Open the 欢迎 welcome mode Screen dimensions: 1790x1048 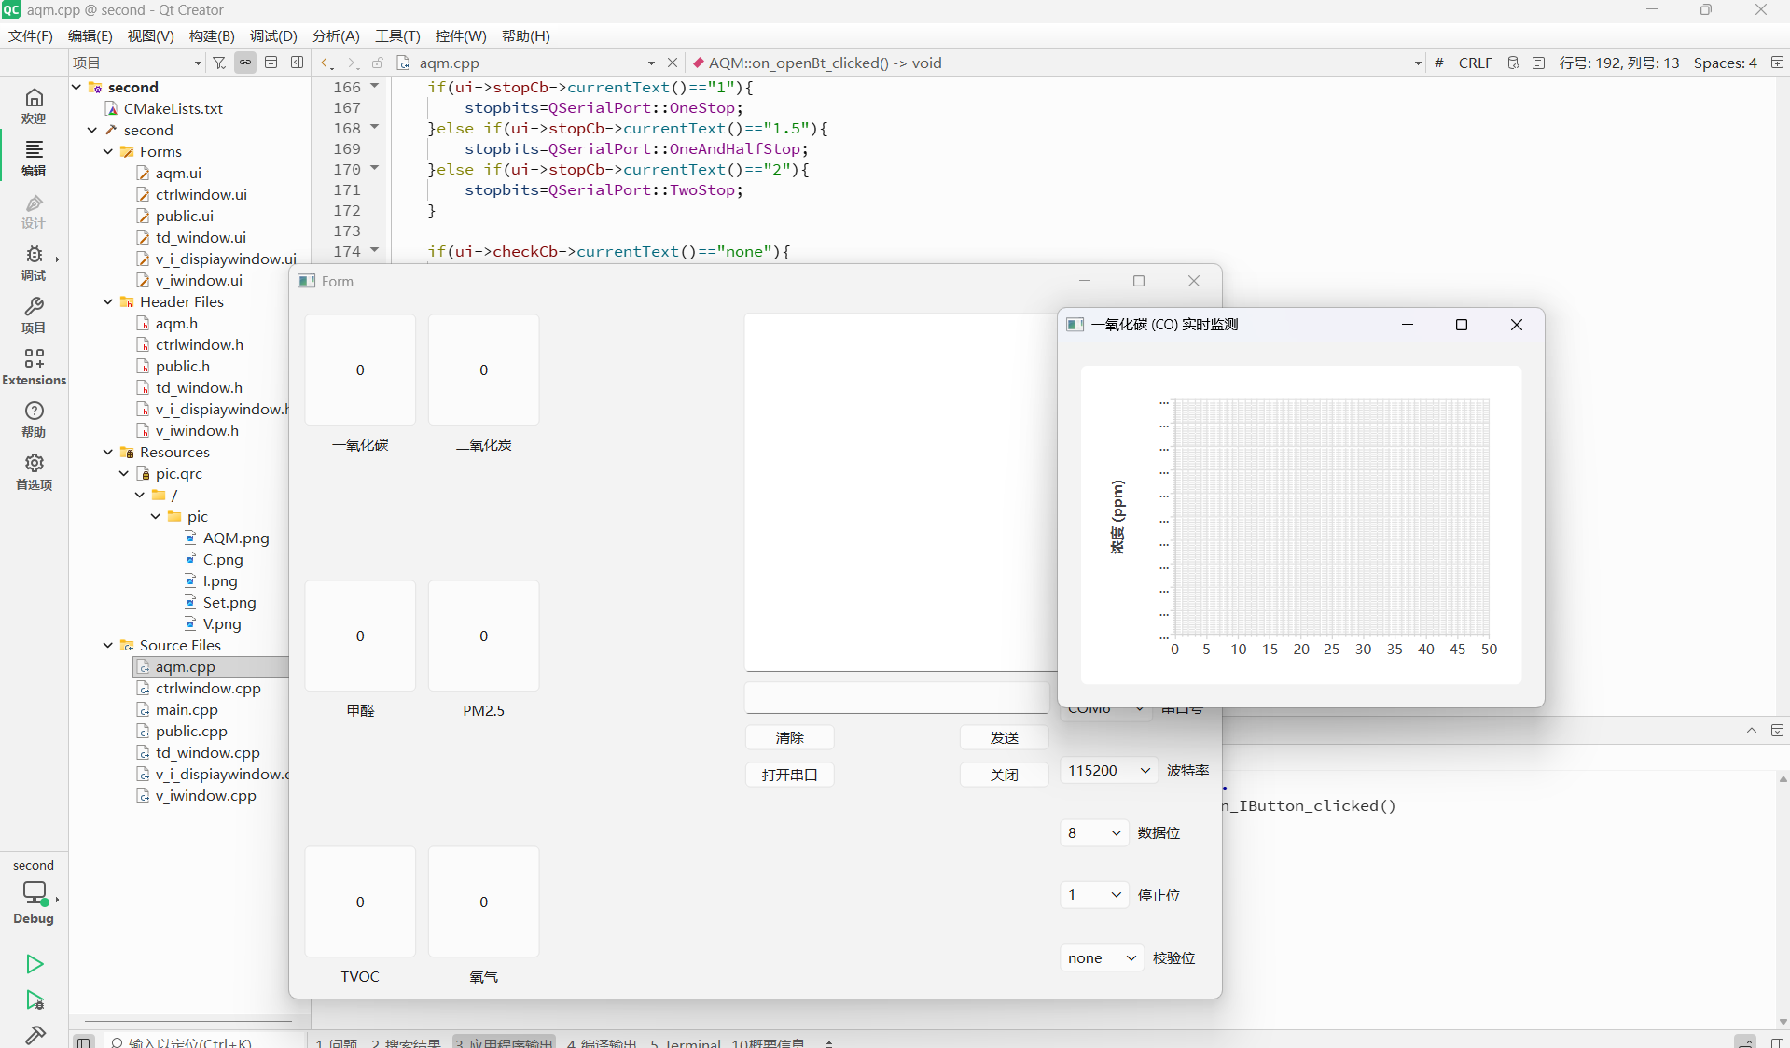[34, 105]
